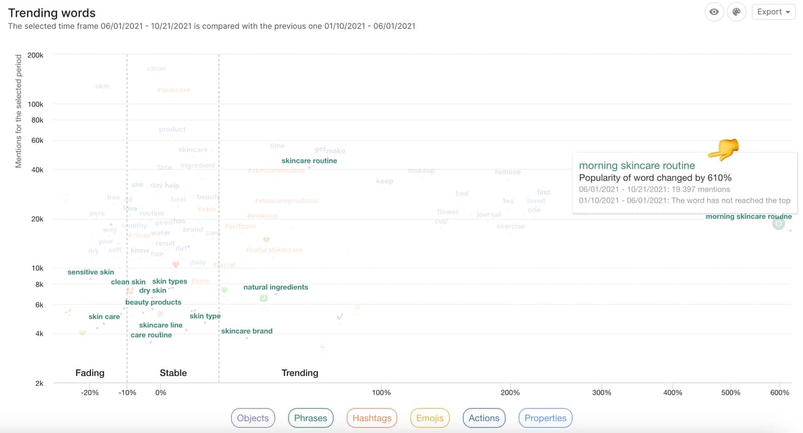This screenshot has height=433, width=803.
Task: Click the green heart emoji near natural ingredients
Action: coord(224,290)
